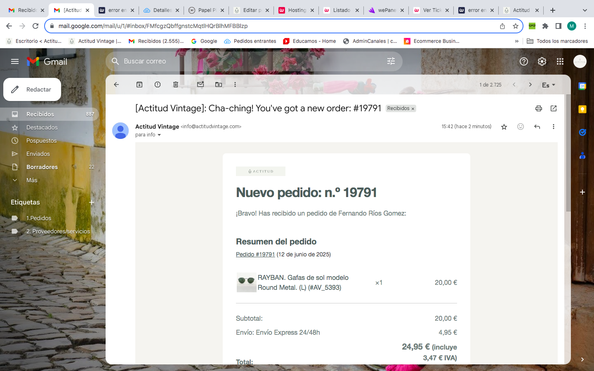Open Gmail support help icon
Screen dimensions: 594x371
(x=524, y=61)
